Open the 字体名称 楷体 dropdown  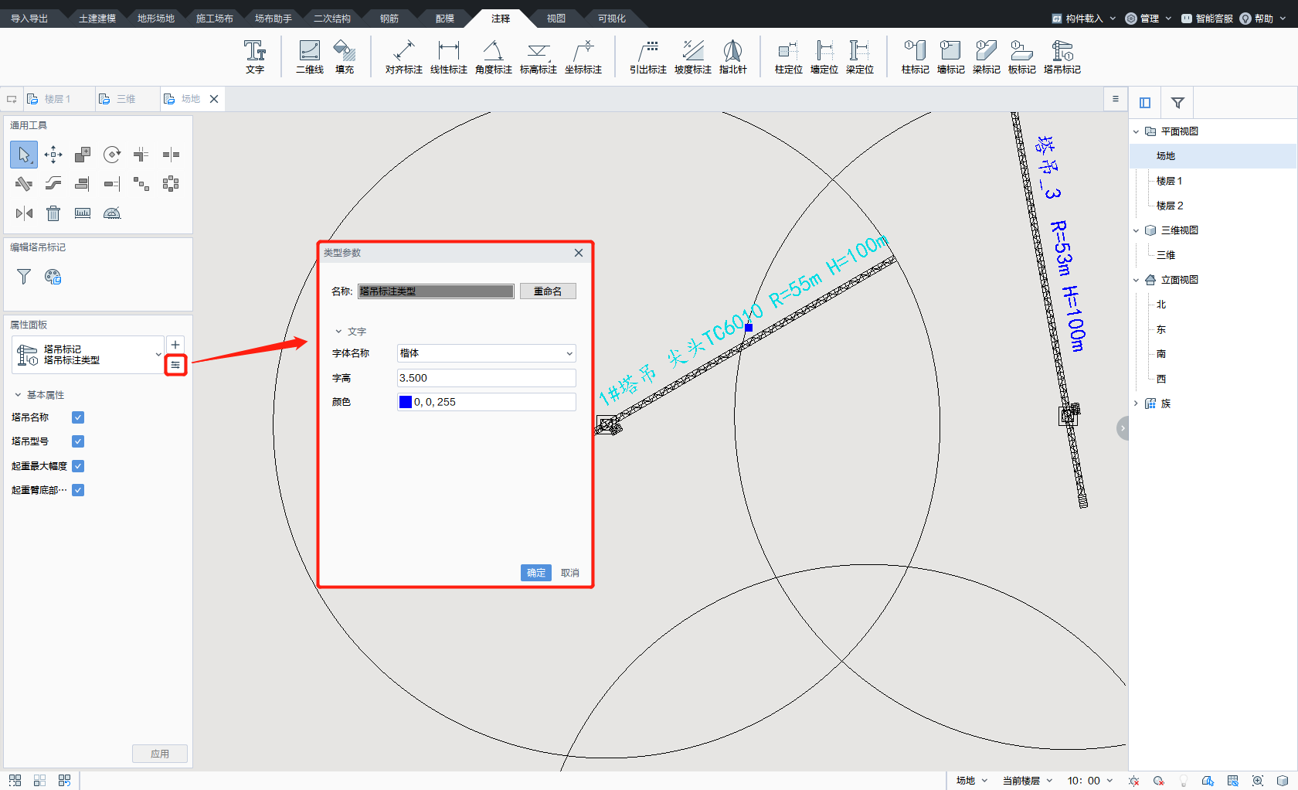click(x=487, y=353)
